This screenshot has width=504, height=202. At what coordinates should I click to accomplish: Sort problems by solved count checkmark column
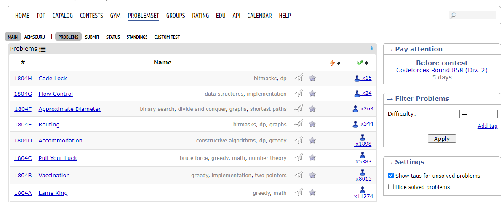coord(362,63)
